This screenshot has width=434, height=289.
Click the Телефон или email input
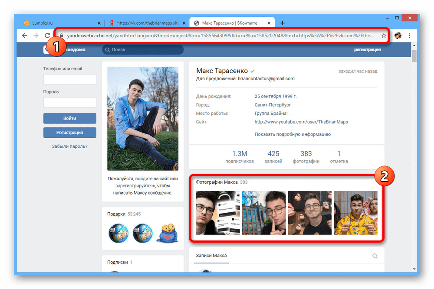(70, 80)
